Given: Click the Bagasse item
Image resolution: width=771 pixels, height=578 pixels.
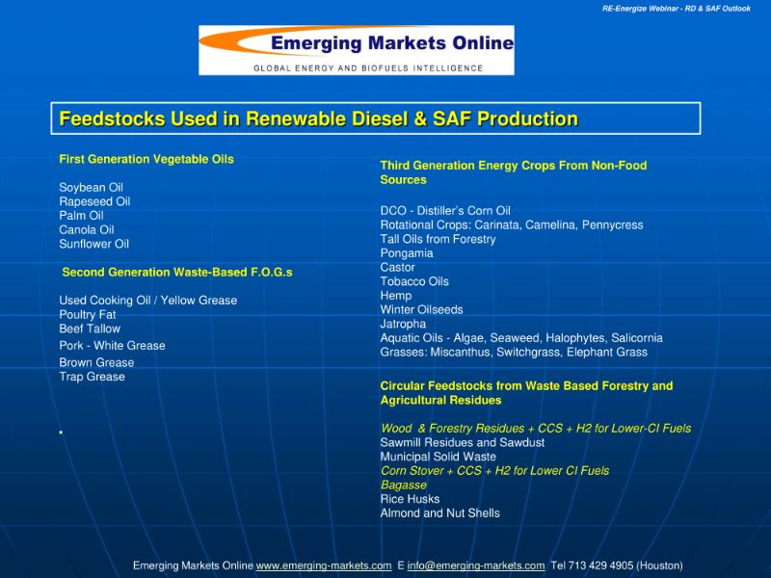Looking at the screenshot, I should (x=403, y=486).
